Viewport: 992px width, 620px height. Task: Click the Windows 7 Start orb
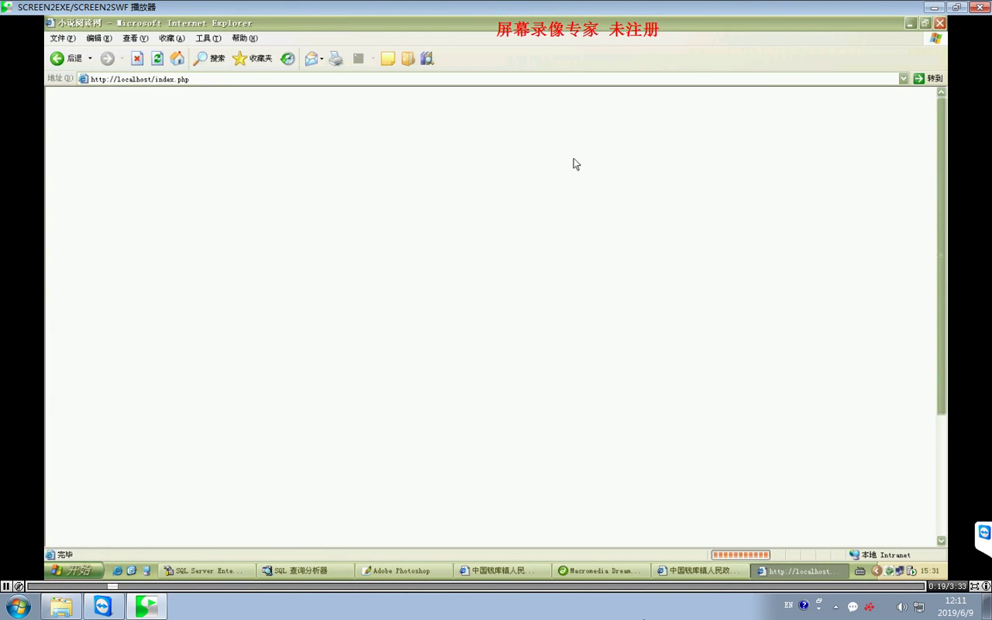19,606
